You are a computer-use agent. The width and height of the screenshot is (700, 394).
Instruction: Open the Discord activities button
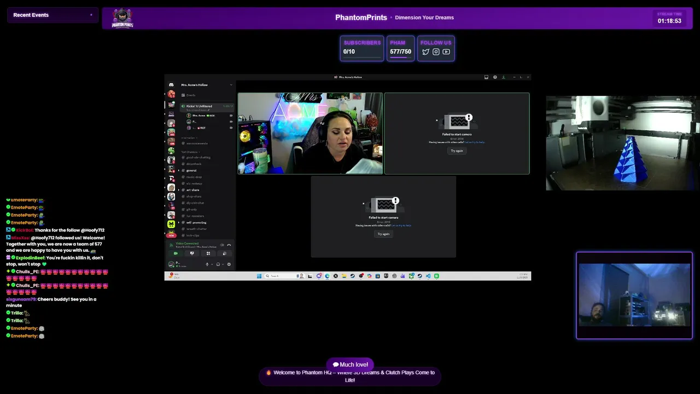pos(208,253)
